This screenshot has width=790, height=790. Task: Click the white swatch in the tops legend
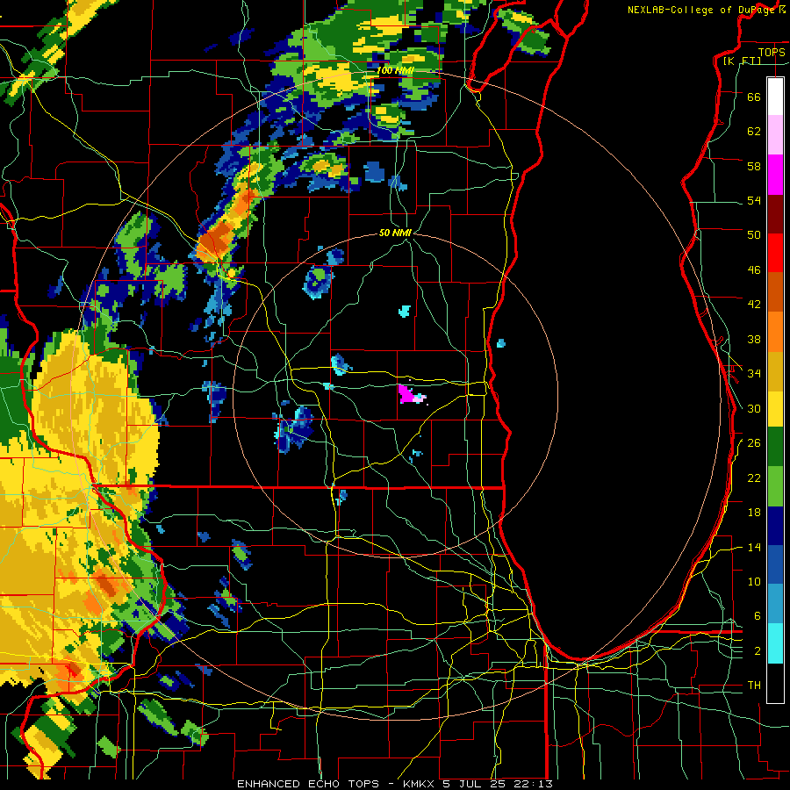click(x=775, y=97)
